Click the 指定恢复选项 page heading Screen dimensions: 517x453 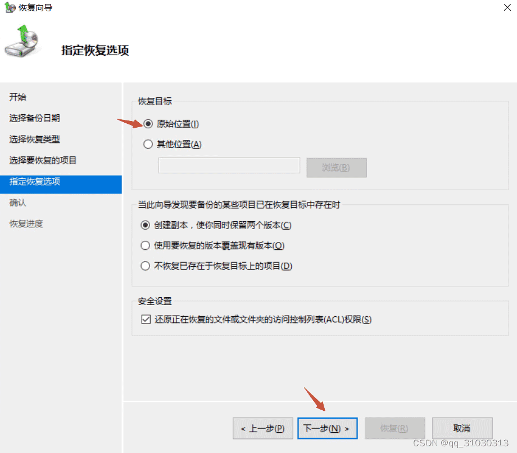[95, 51]
